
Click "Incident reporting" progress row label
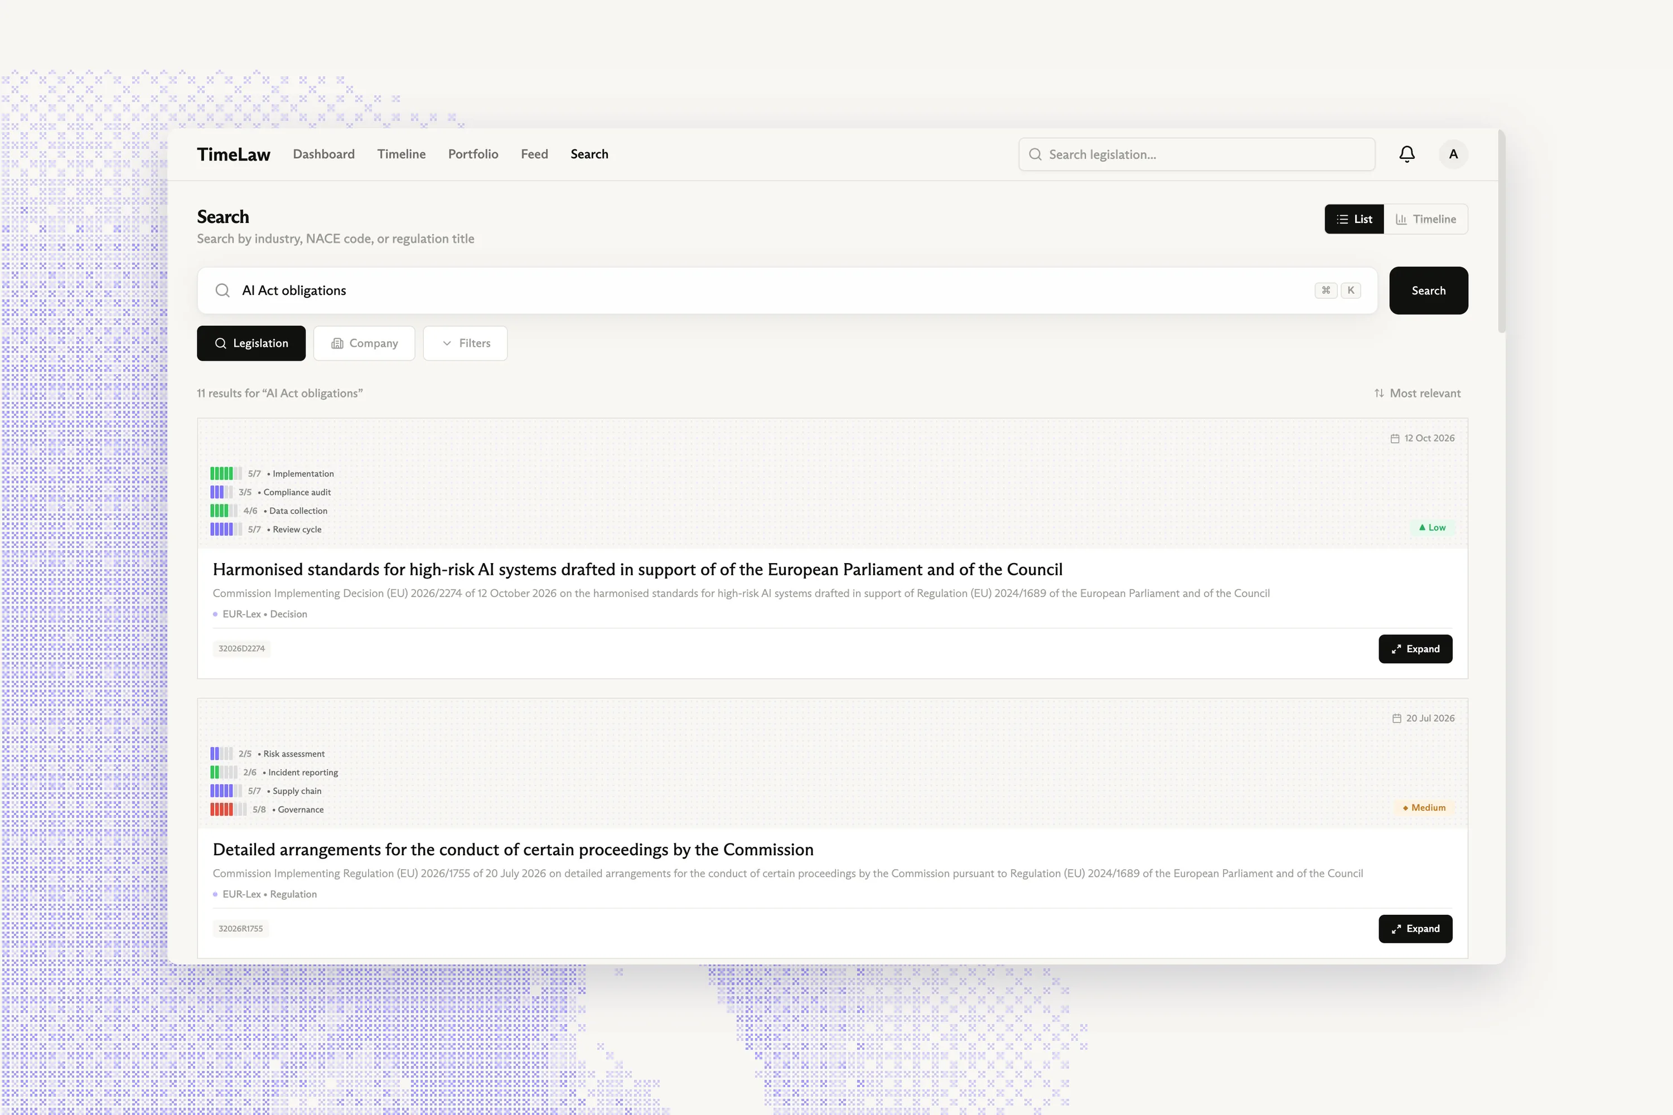[303, 772]
